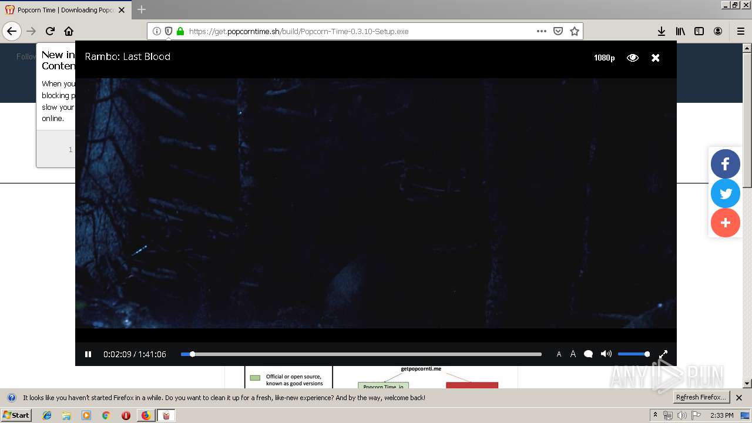752x423 pixels.
Task: Mute the player with the speaker icon
Action: [x=606, y=354]
